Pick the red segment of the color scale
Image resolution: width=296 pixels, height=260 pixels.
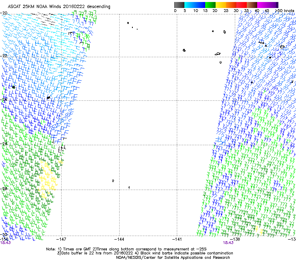pyautogui.click(x=242, y=5)
